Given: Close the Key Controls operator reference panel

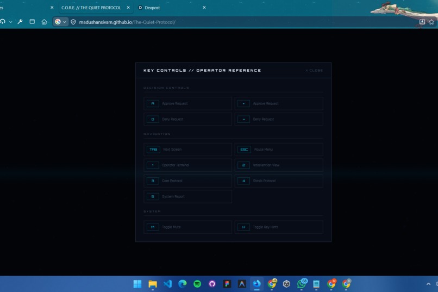Looking at the screenshot, I should 314,70.
